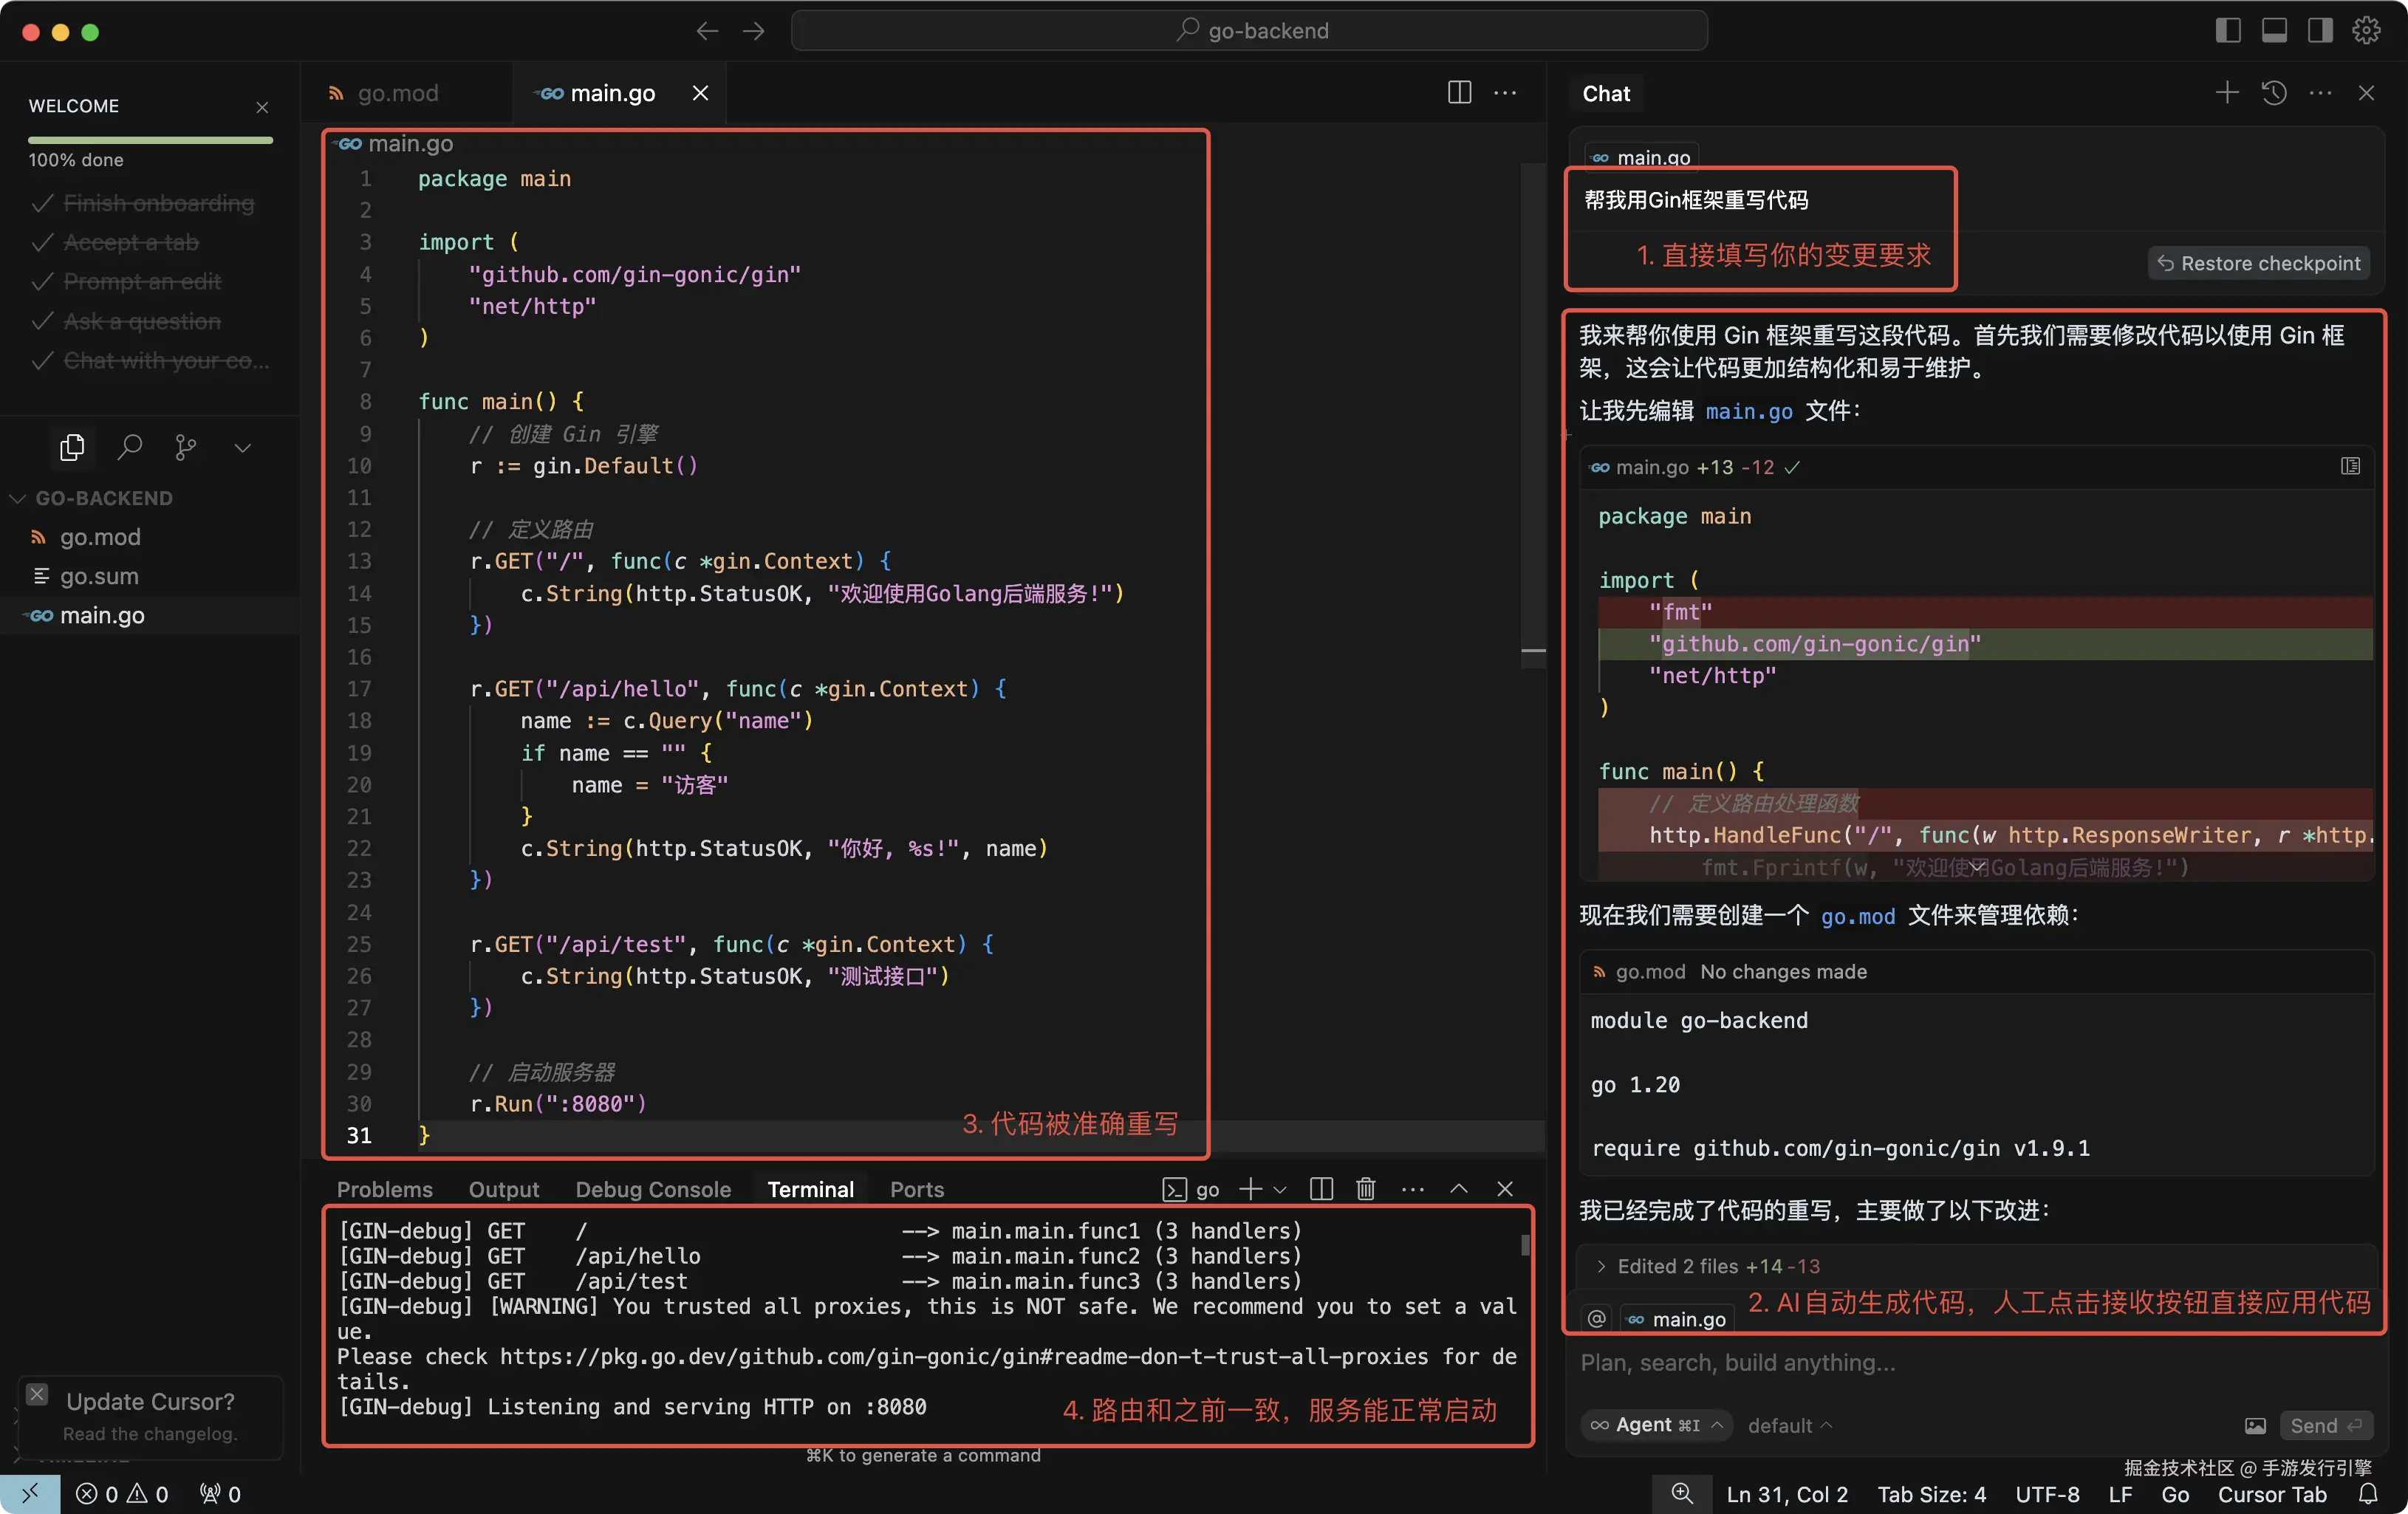Open the Search view icon in sidebar
The width and height of the screenshot is (2408, 1514).
[x=129, y=447]
